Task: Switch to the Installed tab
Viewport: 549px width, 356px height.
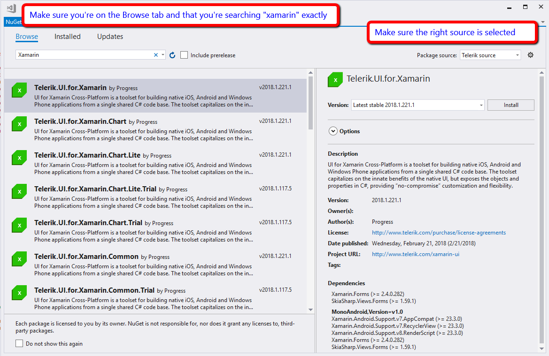Action: click(67, 37)
